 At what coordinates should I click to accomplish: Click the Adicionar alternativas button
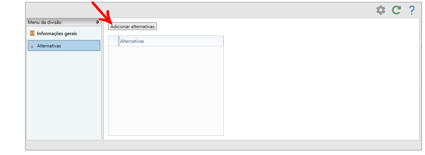pyautogui.click(x=132, y=27)
